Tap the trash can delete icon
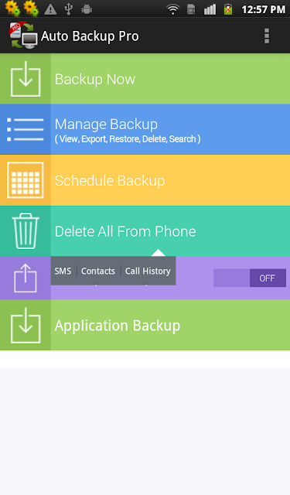290x495 pixels. (26, 230)
